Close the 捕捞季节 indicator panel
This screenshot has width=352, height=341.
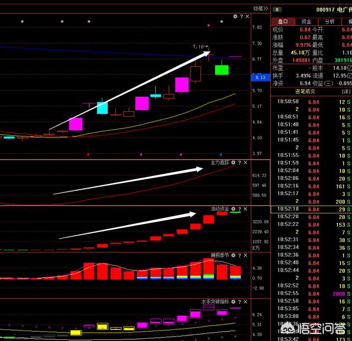point(246,256)
